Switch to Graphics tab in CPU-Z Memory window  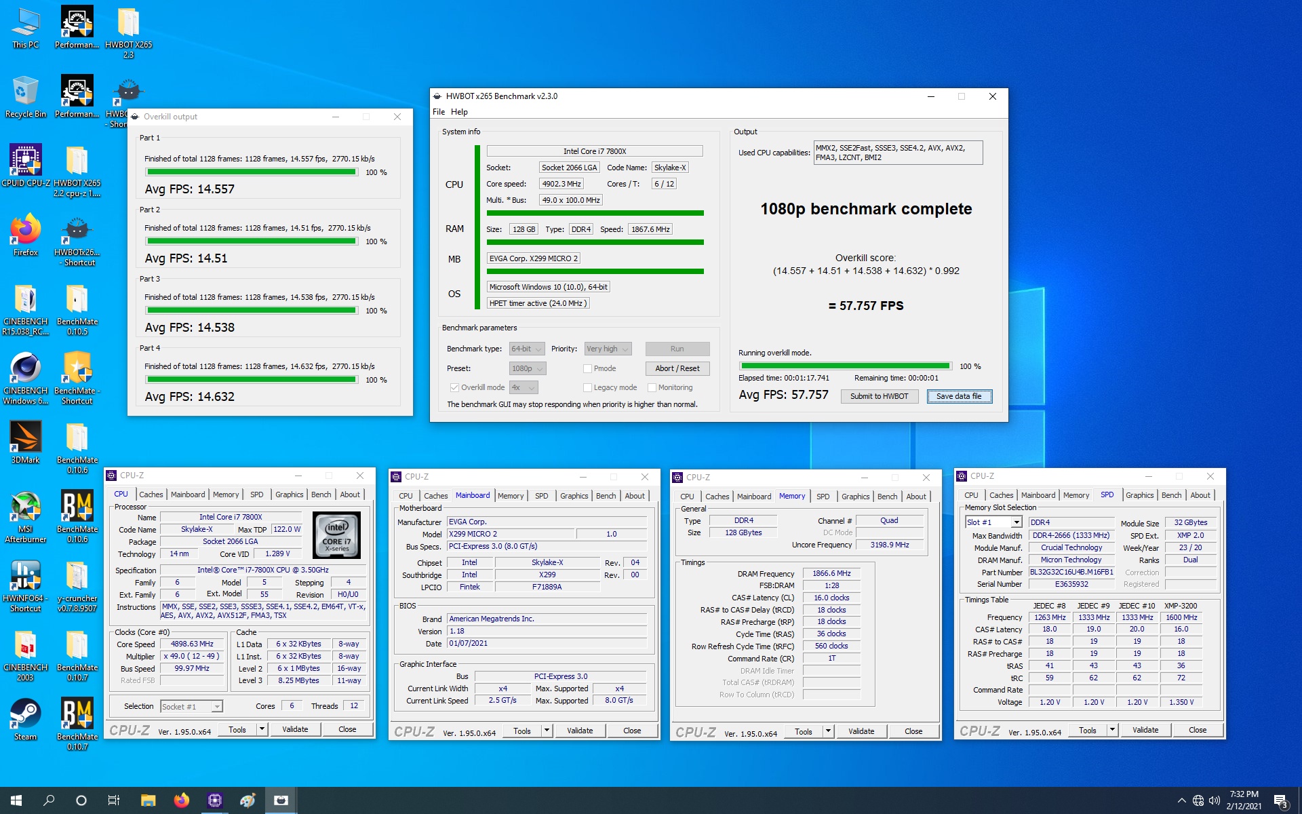[855, 497]
